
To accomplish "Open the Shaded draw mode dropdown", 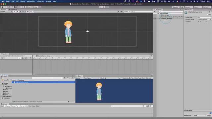I will point(6,12).
